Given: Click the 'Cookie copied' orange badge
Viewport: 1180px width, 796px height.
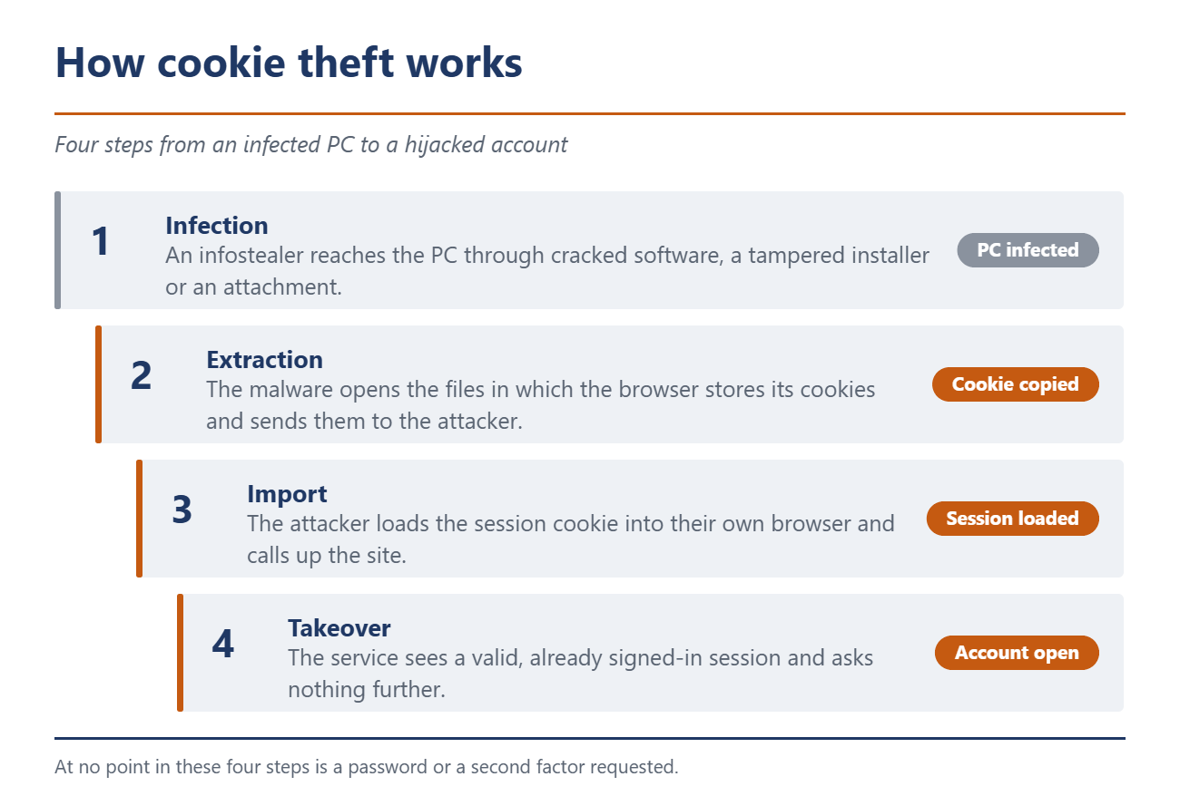Looking at the screenshot, I should (1016, 384).
